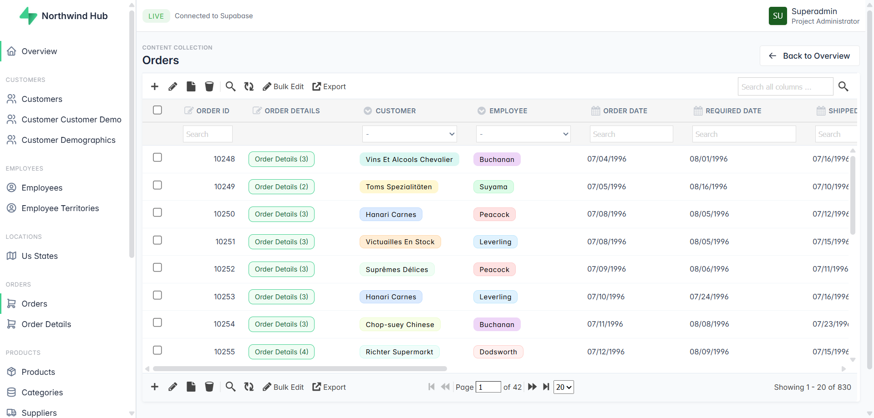Open Order Details (2) for order 10249
874x418 pixels.
(x=281, y=187)
